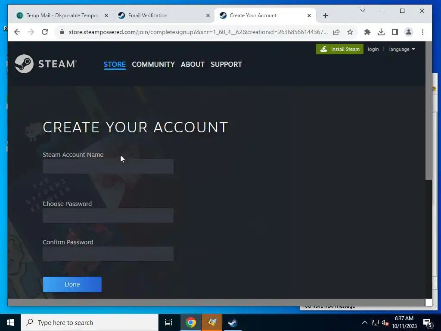Screen dimensions: 441x331
Task: Click the Steam logo in page header
Action: (46, 64)
